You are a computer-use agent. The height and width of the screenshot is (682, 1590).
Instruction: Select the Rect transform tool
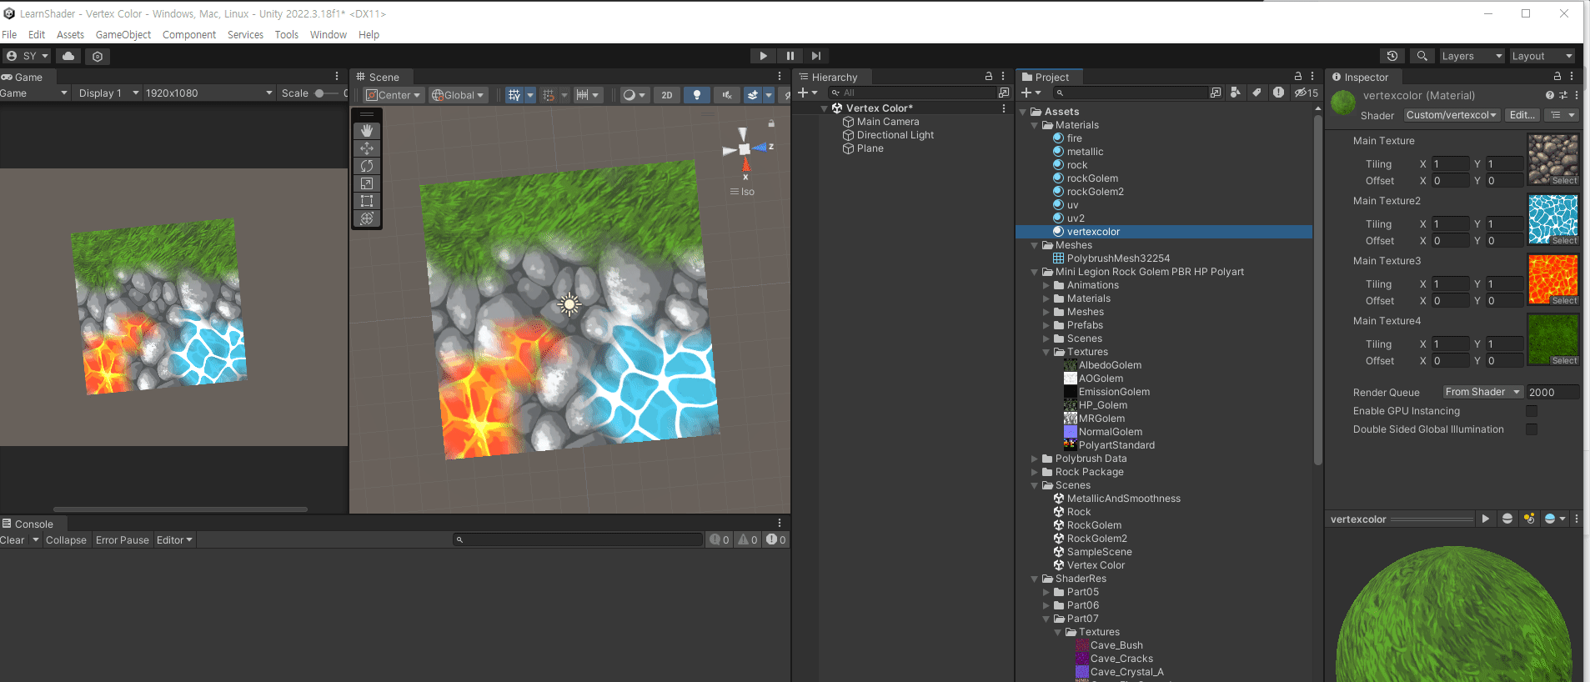pos(367,201)
